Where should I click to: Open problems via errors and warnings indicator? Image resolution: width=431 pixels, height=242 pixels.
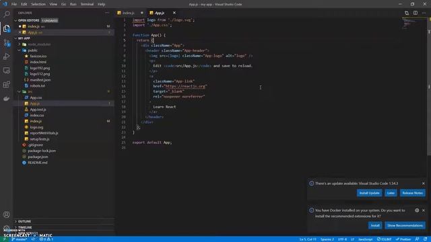tap(46, 239)
